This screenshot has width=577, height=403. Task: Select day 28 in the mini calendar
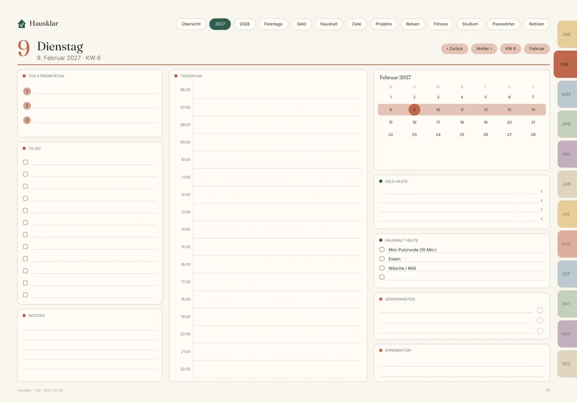pos(533,135)
